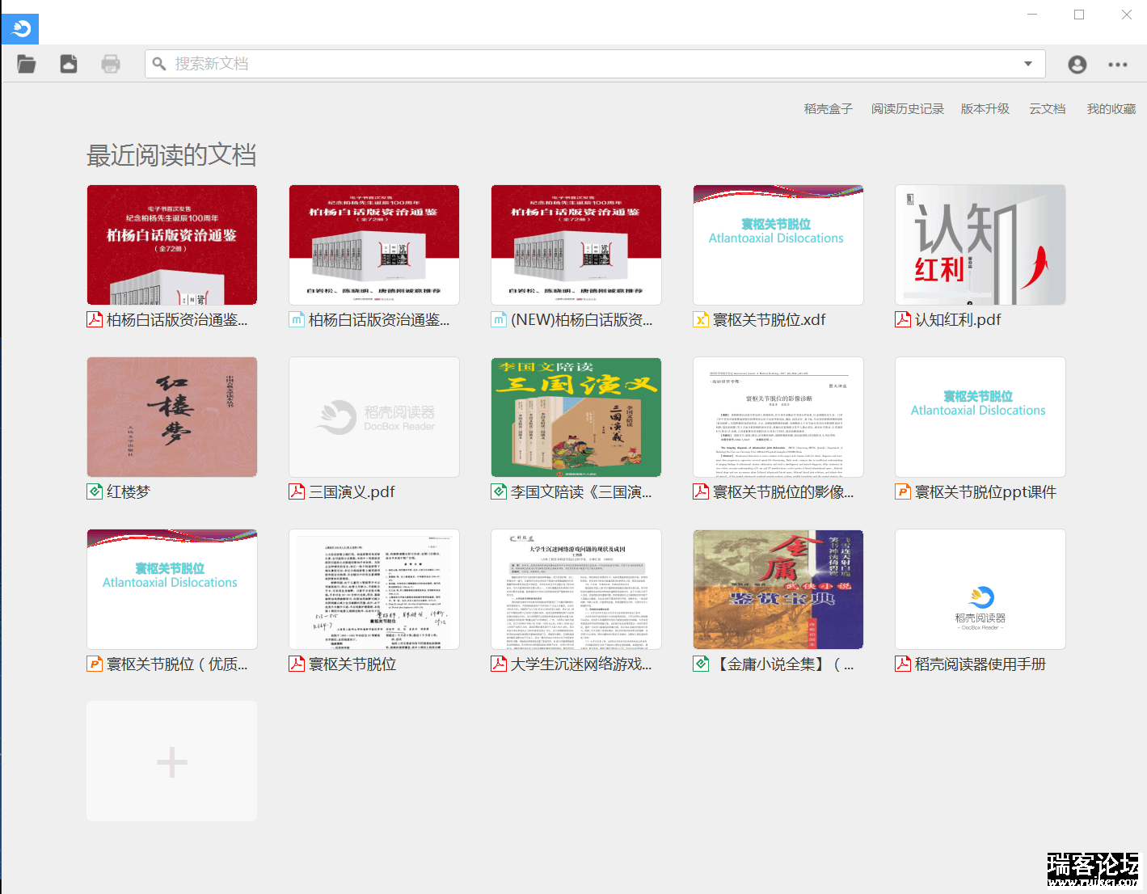Click the PDF icon beside 大学生沉迷网络游戏
1147x894 pixels.
(499, 664)
